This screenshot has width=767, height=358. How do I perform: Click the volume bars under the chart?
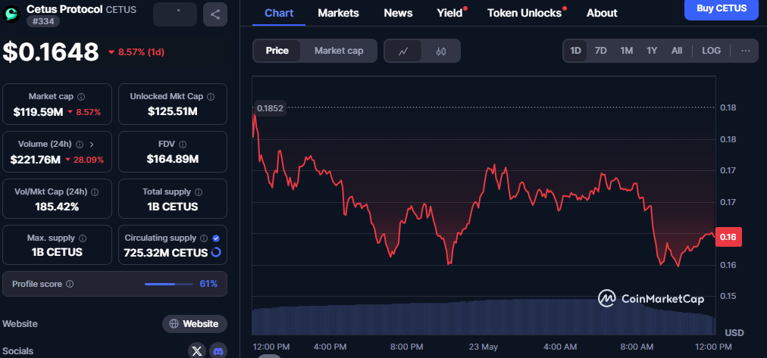tap(484, 317)
